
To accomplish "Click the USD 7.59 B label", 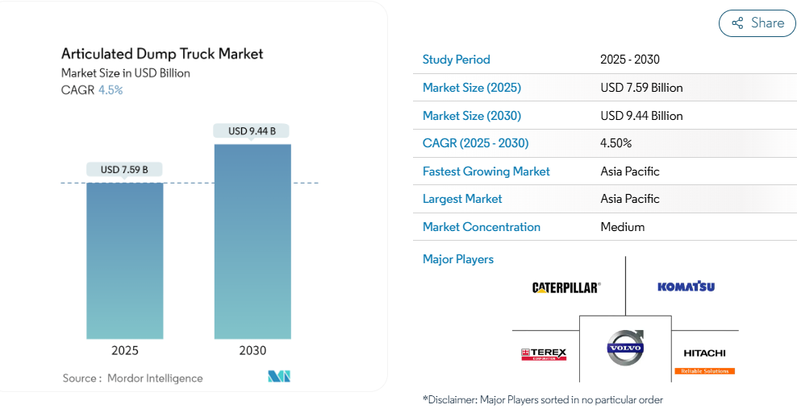I will pos(125,169).
